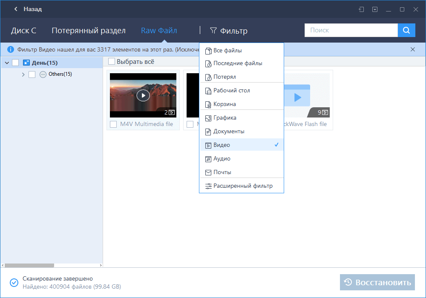Click the Аудио music note icon
Image resolution: width=426 pixels, height=298 pixels.
pos(208,159)
